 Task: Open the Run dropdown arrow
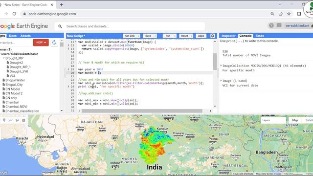[175, 36]
